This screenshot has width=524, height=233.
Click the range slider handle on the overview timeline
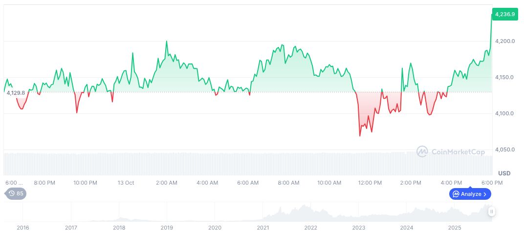click(491, 212)
